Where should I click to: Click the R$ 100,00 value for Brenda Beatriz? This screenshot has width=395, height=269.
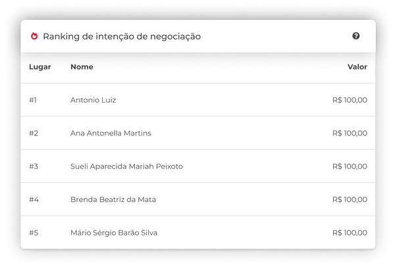click(350, 199)
